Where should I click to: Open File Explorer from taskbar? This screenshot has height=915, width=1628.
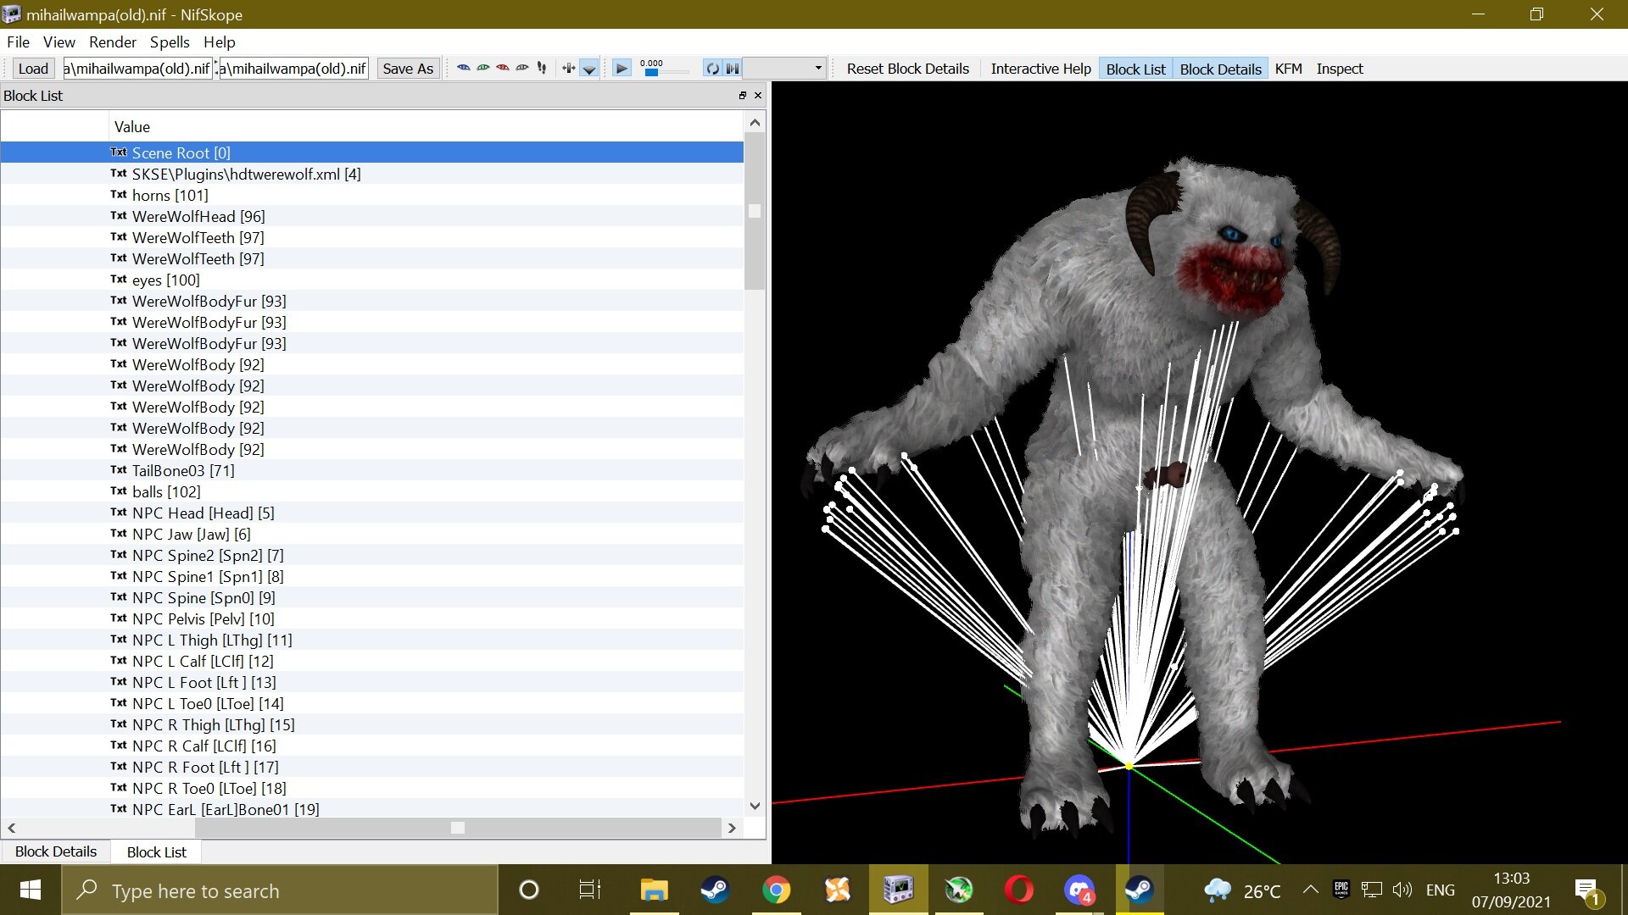[654, 890]
